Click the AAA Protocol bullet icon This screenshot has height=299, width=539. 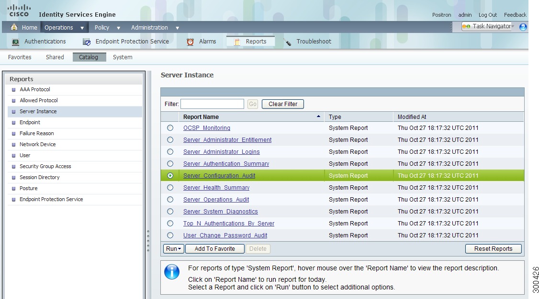pyautogui.click(x=14, y=89)
